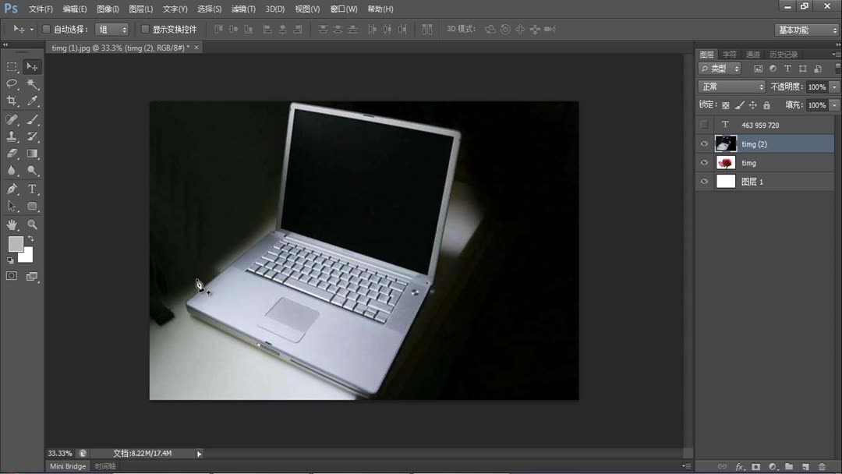Choose the Magic Wand tool
Screen dimensions: 842x474
tap(31, 83)
